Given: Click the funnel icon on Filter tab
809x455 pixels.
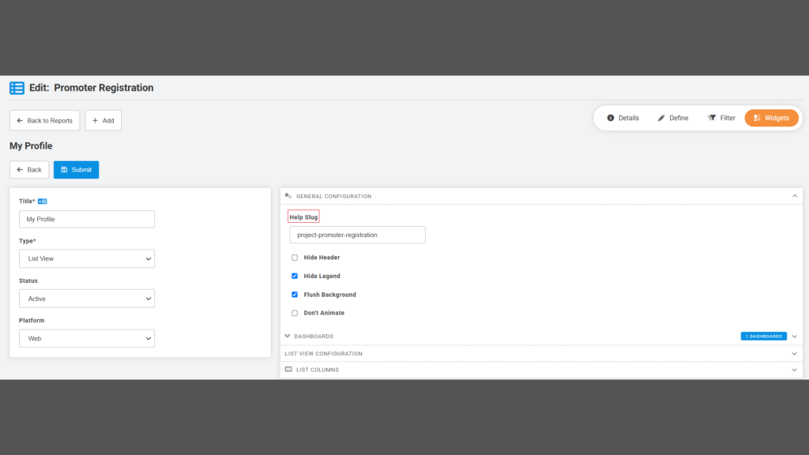Looking at the screenshot, I should [712, 118].
